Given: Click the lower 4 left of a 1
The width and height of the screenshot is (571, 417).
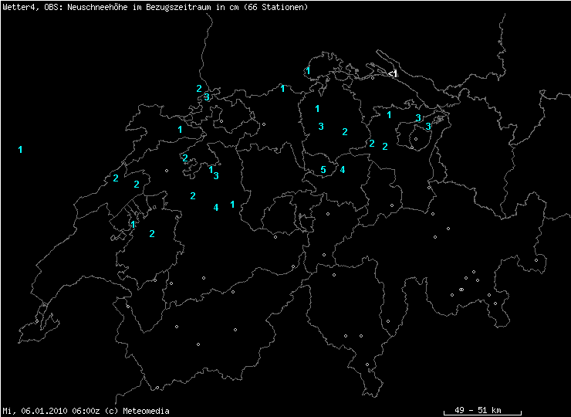Looking at the screenshot, I should (x=216, y=207).
